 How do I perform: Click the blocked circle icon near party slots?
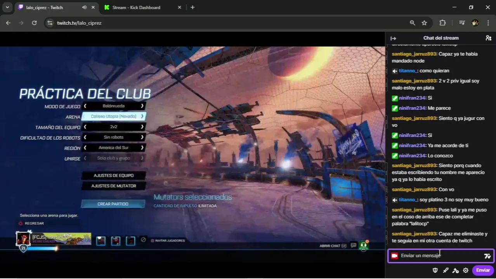coord(143,240)
